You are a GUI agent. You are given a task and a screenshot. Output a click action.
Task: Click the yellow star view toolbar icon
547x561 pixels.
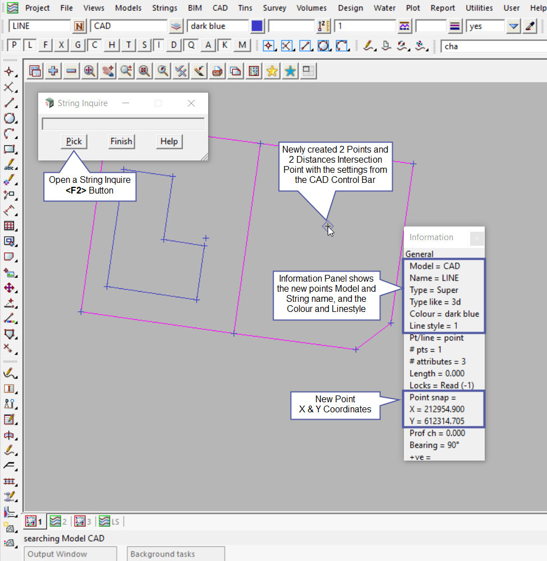[x=272, y=71]
